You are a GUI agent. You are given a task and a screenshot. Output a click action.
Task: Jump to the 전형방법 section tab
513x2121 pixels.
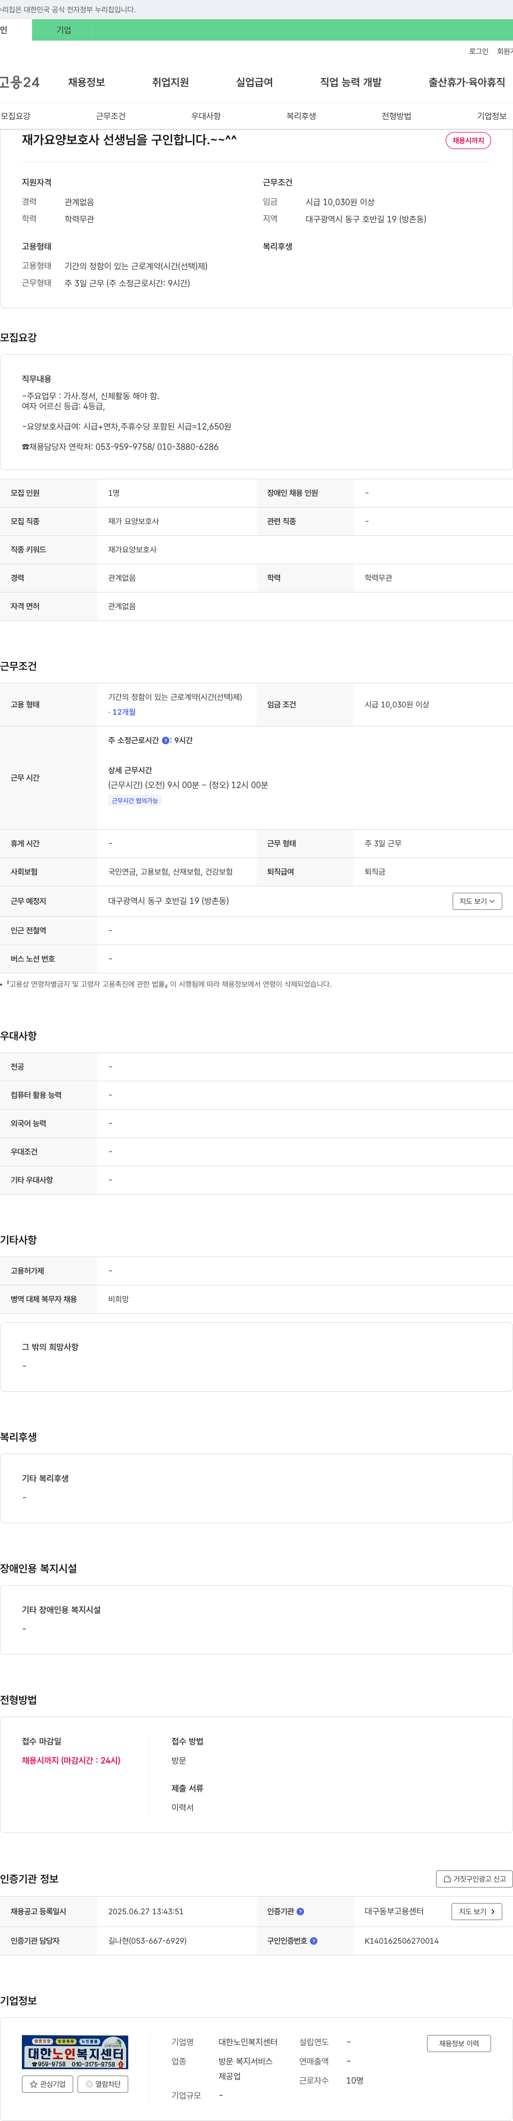(x=396, y=116)
